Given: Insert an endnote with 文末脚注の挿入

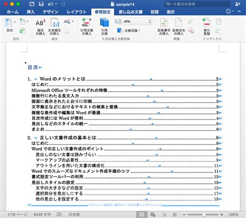Looking at the screenshot, I should [54, 27].
